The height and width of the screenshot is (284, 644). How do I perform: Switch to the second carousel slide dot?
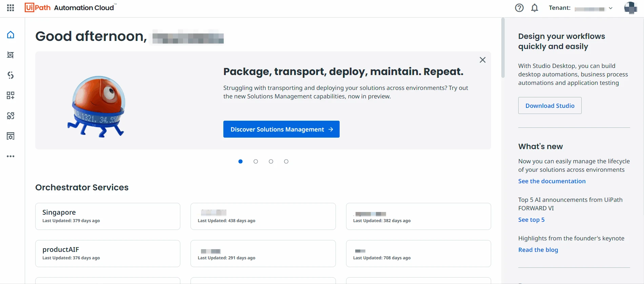256,162
